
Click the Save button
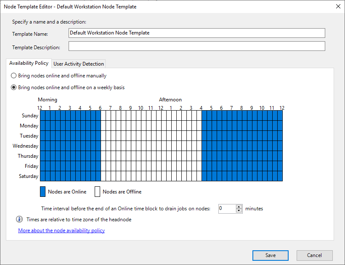click(x=270, y=255)
